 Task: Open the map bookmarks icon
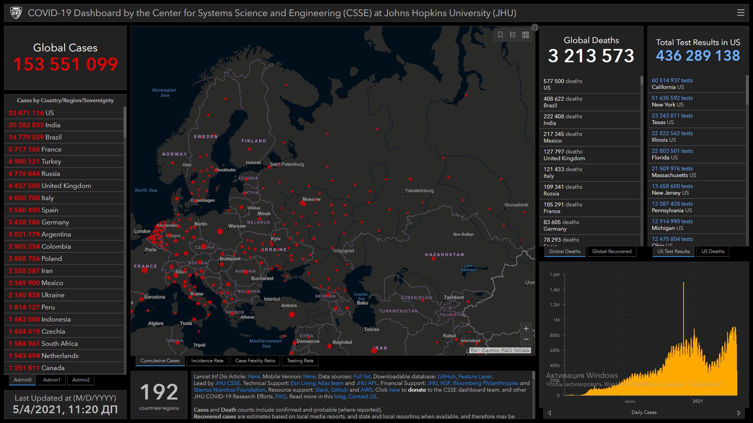tap(500, 35)
